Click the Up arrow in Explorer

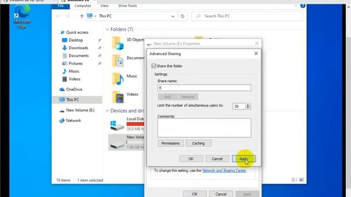[82, 16]
